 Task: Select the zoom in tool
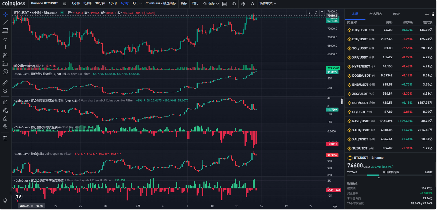(5, 91)
